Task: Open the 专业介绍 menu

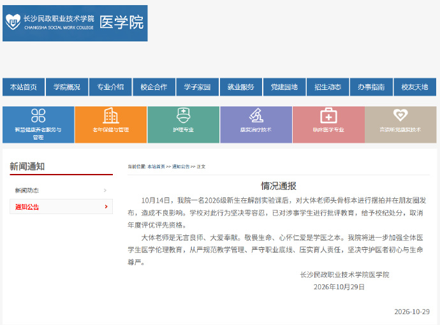Action: [x=110, y=87]
